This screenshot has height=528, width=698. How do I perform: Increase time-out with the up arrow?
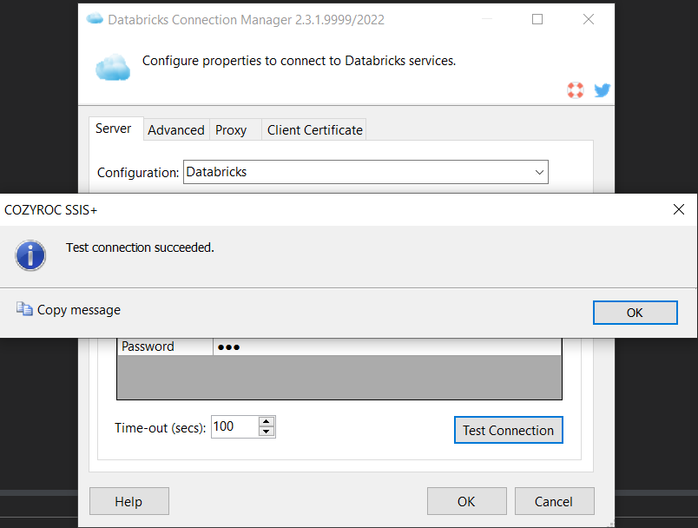tap(267, 421)
